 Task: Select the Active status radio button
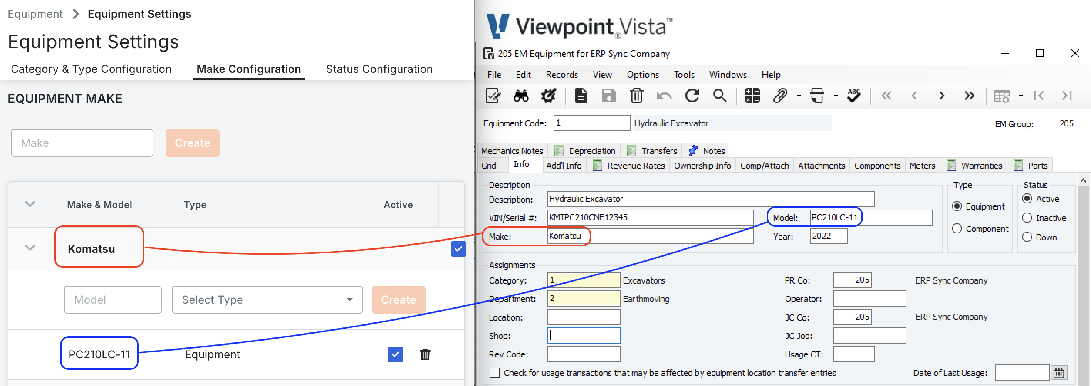[x=1027, y=199]
